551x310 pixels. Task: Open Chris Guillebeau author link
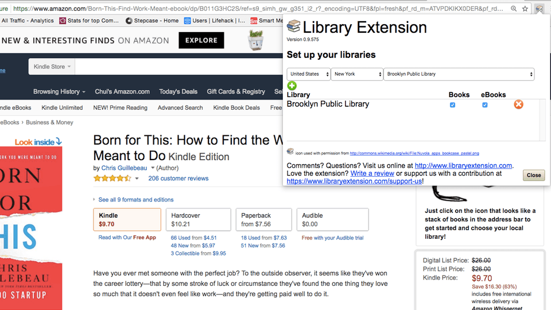tap(125, 168)
